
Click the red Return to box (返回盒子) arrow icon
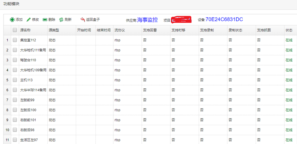click(x=82, y=20)
